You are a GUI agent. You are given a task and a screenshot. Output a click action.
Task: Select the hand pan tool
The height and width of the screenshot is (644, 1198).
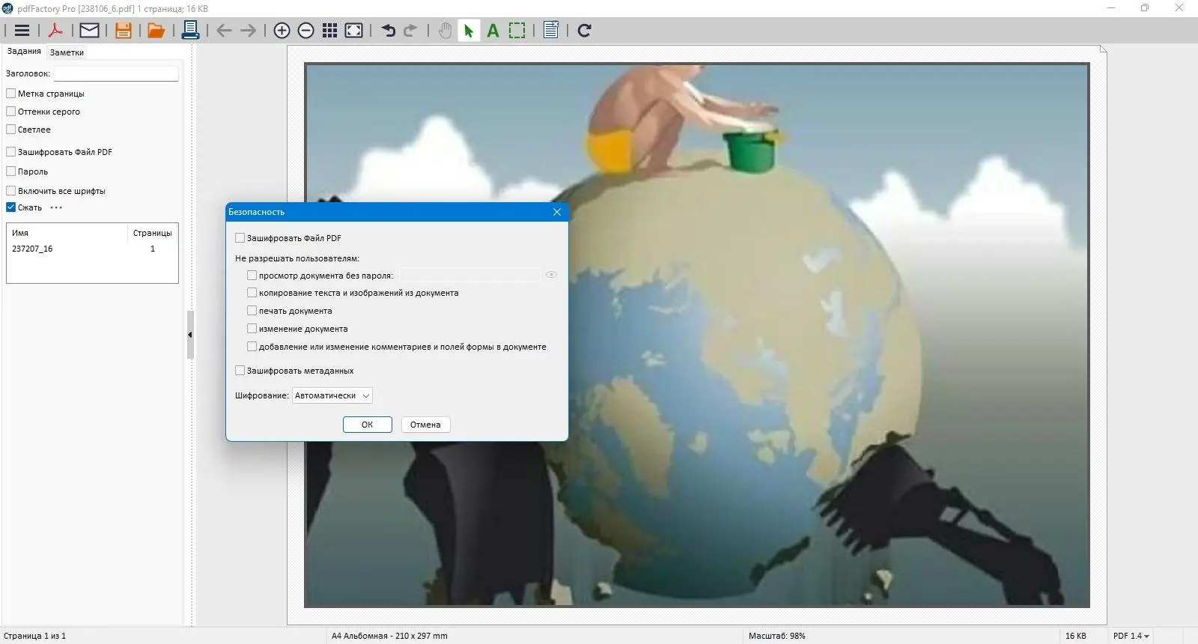(x=445, y=31)
